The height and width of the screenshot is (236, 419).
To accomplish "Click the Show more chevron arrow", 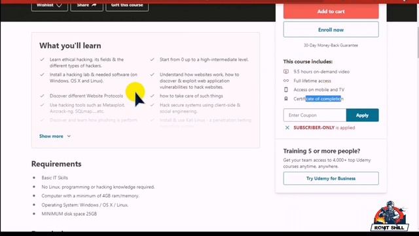I will 69,136.
